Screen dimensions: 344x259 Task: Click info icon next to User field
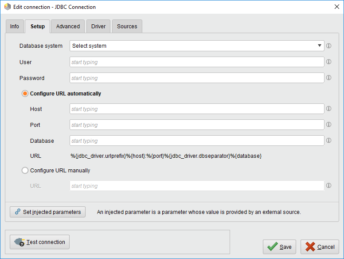point(328,62)
